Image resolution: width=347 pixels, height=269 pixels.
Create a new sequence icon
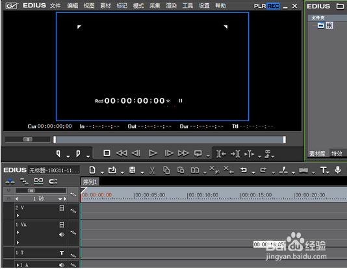[92, 170]
